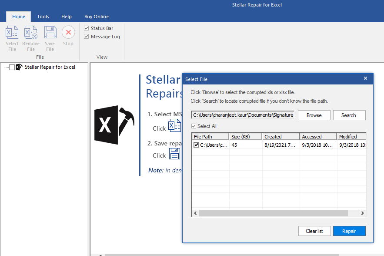Viewport: 384px width, 256px height.
Task: Click the file path input field
Action: click(243, 115)
